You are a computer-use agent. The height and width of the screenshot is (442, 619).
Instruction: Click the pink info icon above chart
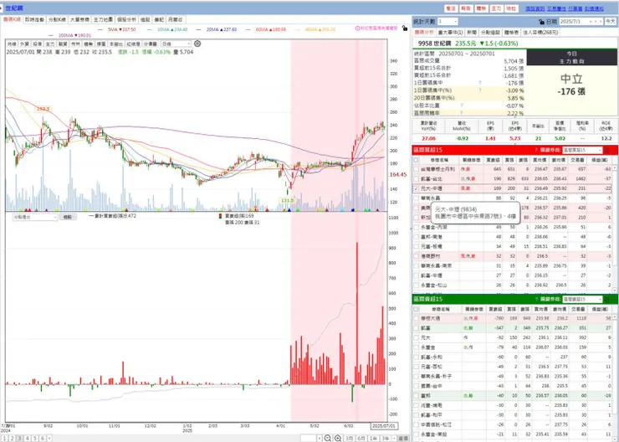click(x=357, y=28)
